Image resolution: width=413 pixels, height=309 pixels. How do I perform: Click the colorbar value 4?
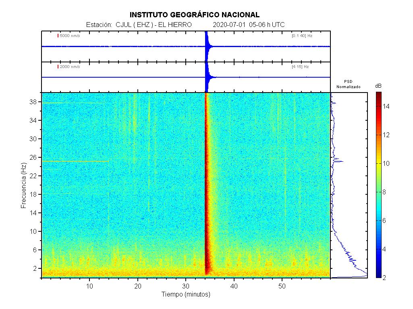(384, 249)
